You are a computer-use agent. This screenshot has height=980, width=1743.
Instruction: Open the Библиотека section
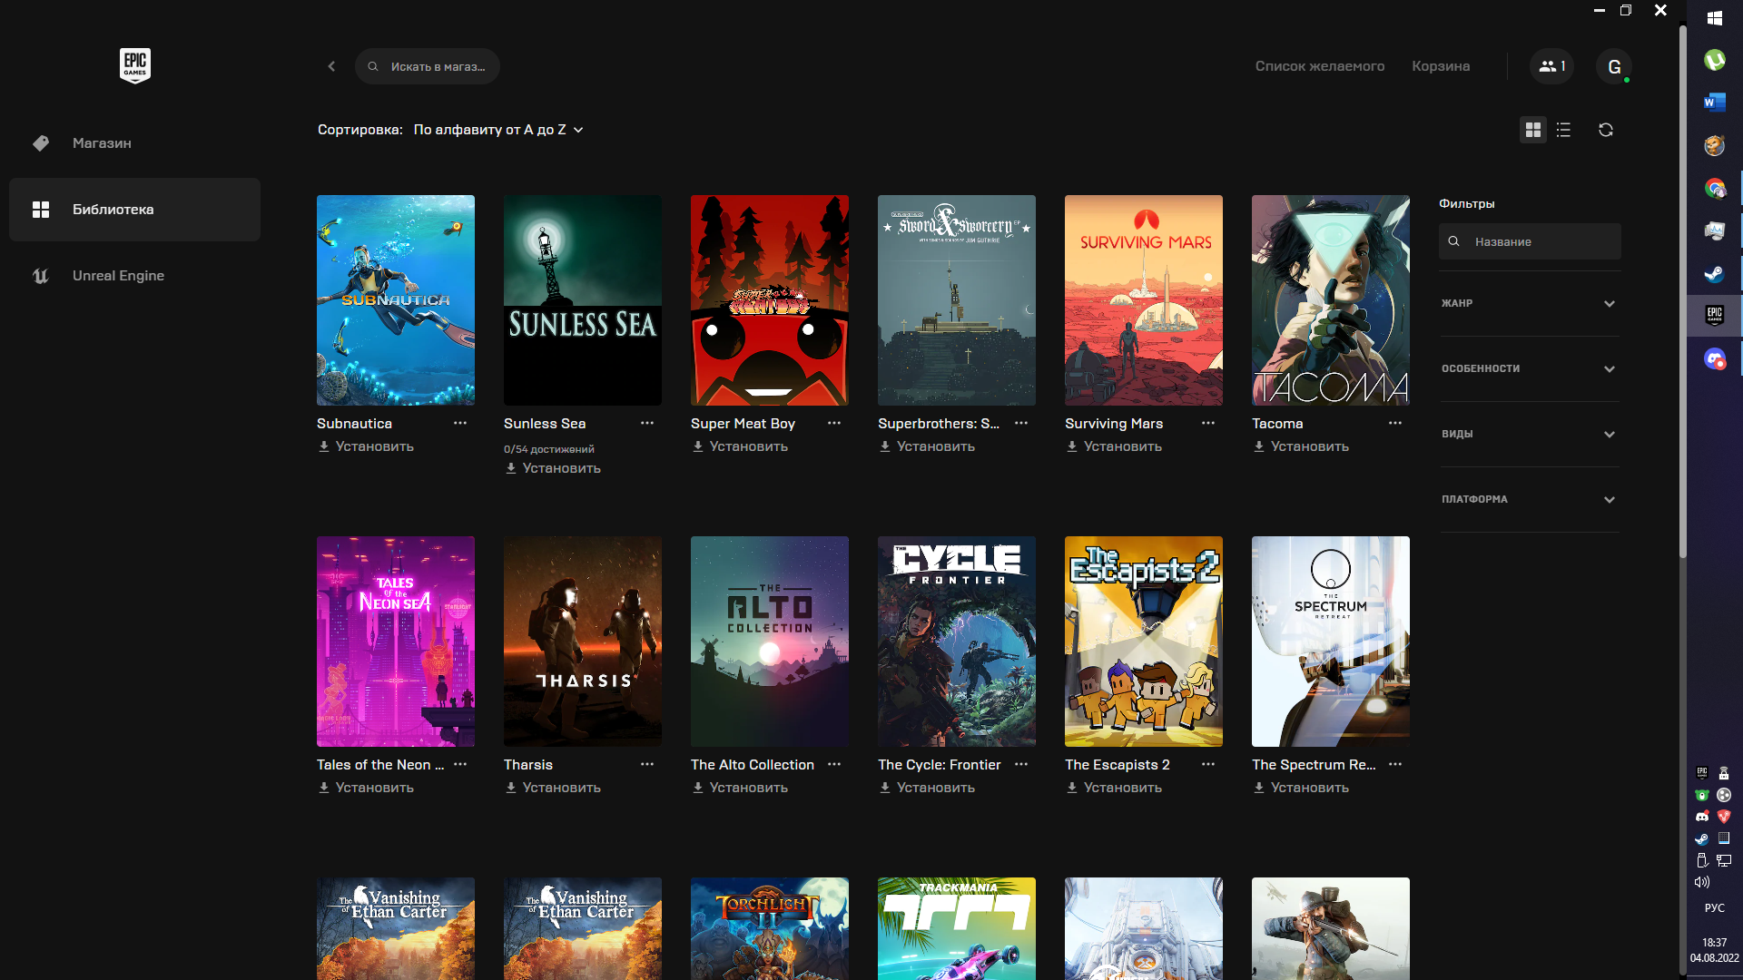pyautogui.click(x=134, y=210)
